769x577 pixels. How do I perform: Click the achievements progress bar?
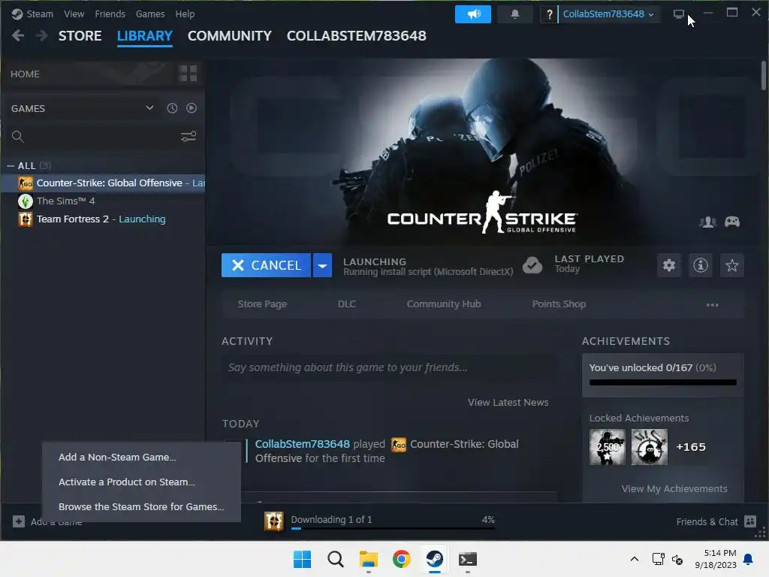click(x=662, y=382)
